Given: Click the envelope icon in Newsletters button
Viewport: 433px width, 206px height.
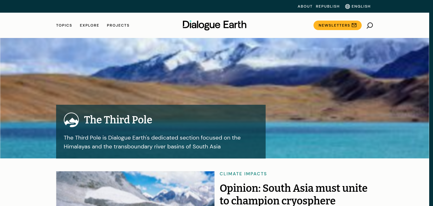Looking at the screenshot, I should point(354,25).
